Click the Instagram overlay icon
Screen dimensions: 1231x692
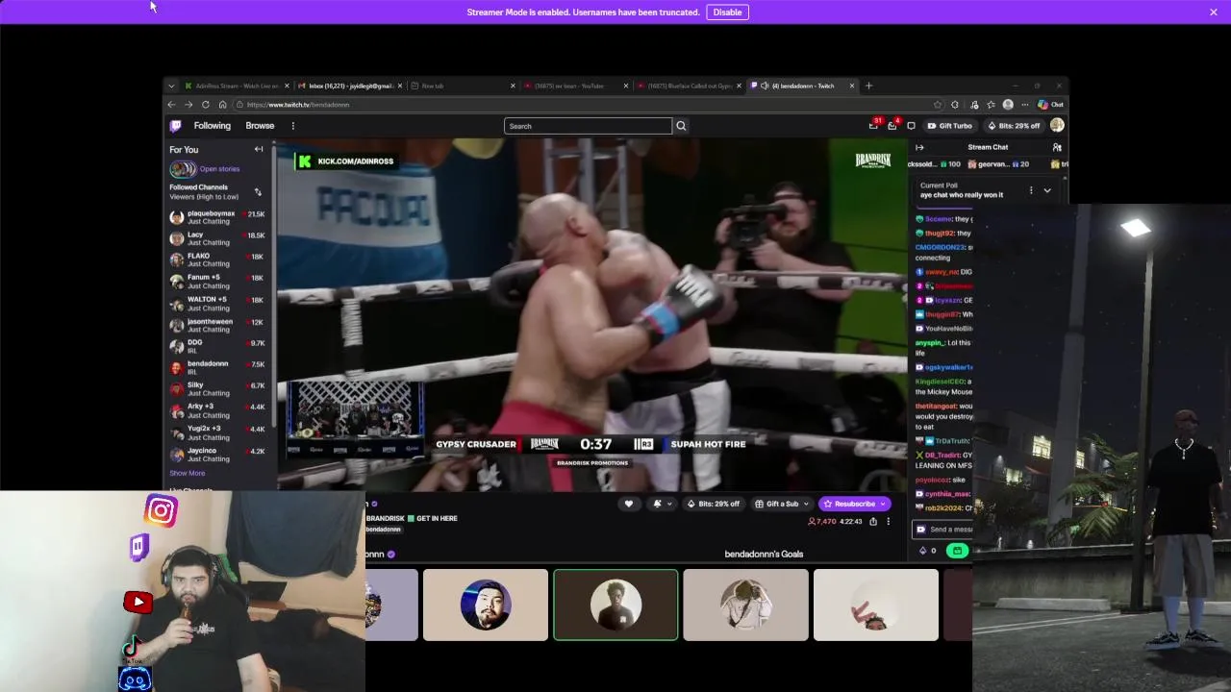point(161,510)
